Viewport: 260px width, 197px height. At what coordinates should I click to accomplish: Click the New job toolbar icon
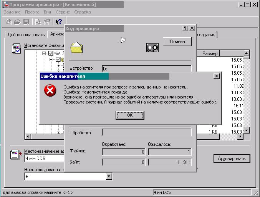pos(8,22)
